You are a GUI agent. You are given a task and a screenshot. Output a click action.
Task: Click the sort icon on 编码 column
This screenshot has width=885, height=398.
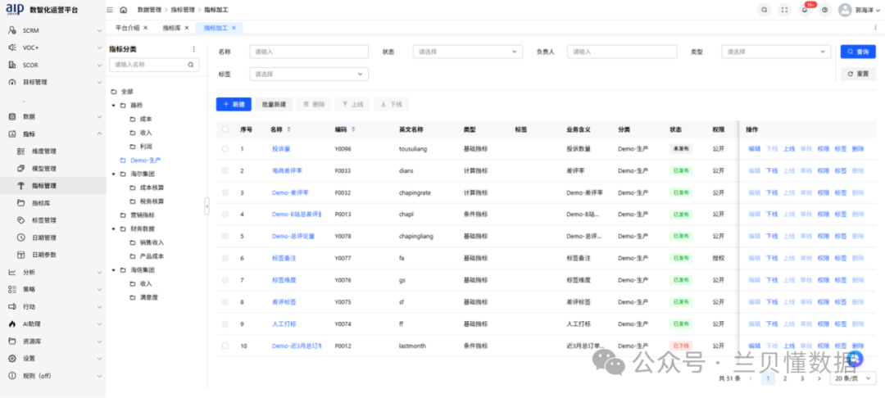[353, 129]
